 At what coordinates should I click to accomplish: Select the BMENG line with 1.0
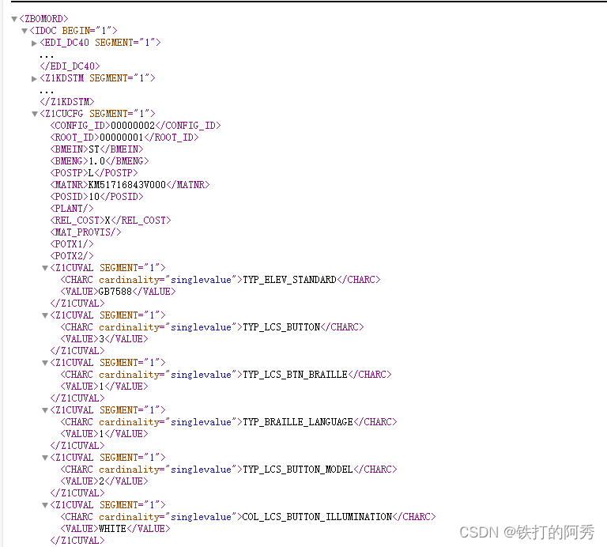coord(99,161)
